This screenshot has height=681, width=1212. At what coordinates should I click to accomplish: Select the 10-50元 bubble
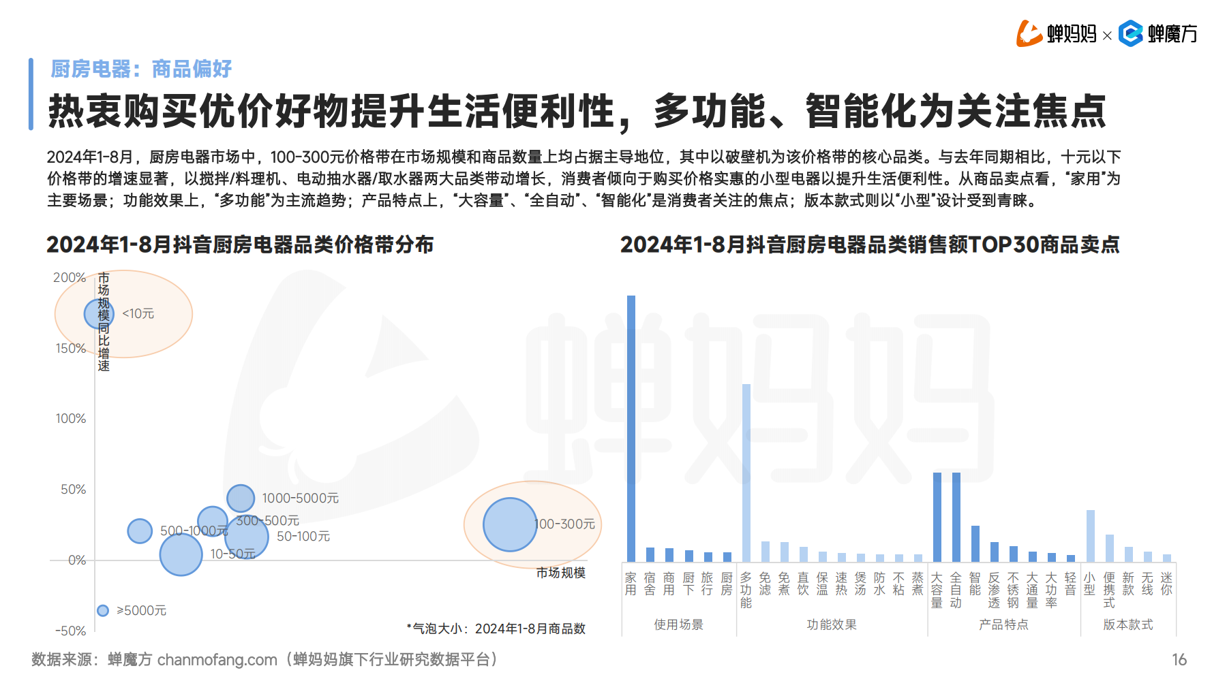click(x=181, y=554)
